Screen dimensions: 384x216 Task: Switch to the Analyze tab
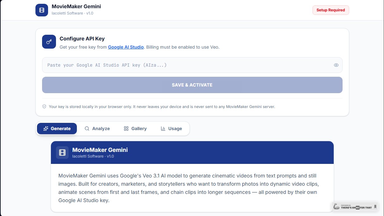(97, 129)
